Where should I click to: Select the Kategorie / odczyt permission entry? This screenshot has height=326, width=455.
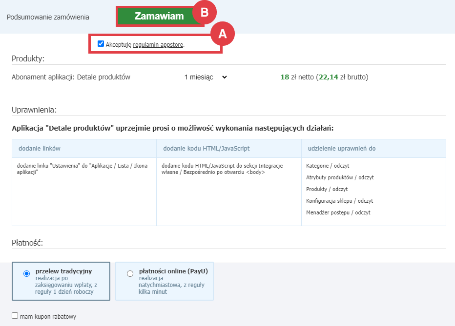[328, 166]
